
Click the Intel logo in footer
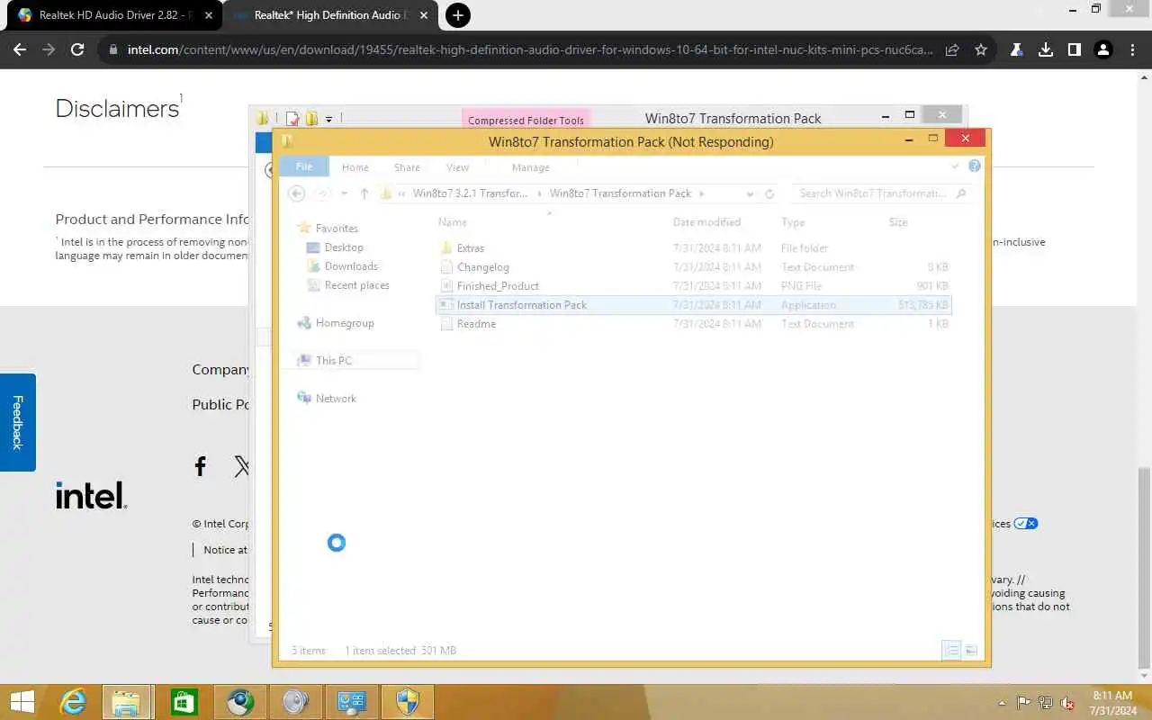click(91, 495)
